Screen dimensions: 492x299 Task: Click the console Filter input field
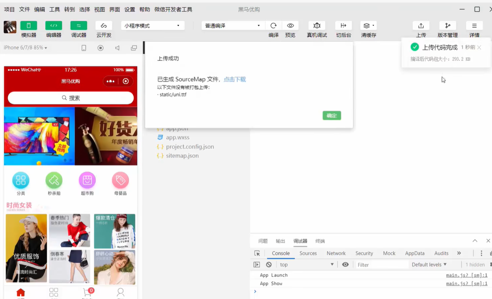[381, 265]
